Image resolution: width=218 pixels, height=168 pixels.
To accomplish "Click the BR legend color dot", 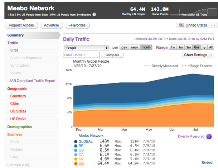I will pos(76,146).
